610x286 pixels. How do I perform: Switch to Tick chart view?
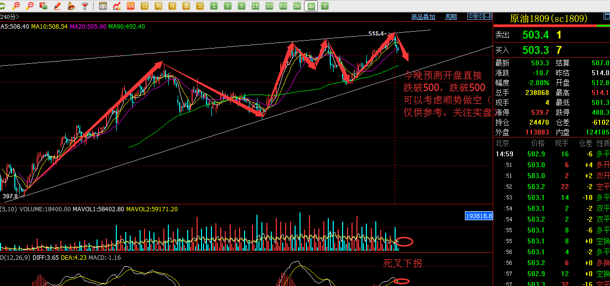click(131, 6)
